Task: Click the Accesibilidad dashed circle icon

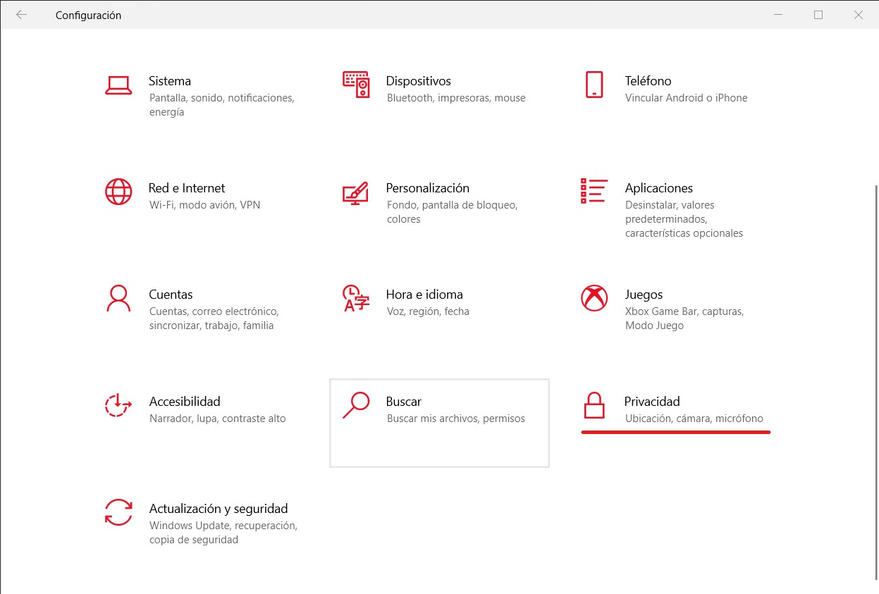Action: [x=118, y=405]
